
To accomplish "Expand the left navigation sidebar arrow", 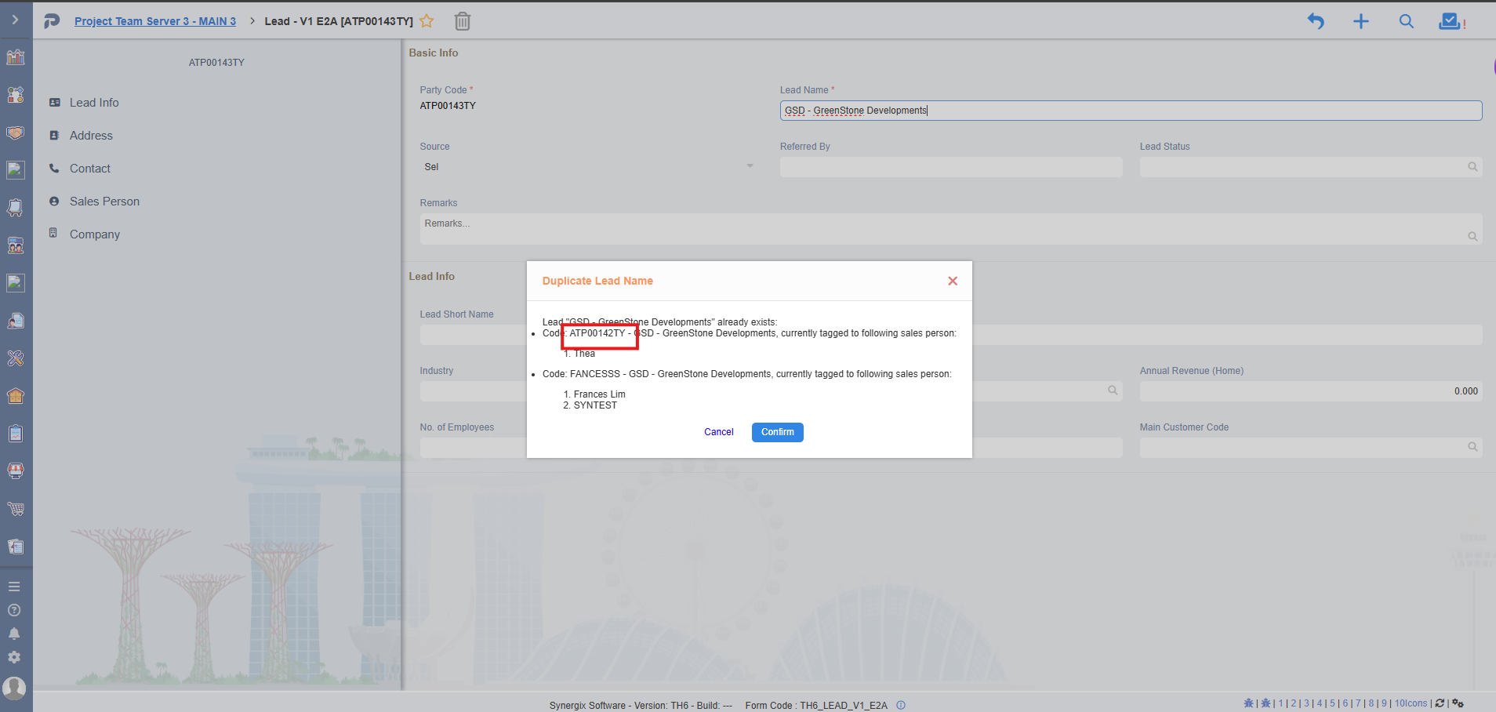I will coord(15,20).
